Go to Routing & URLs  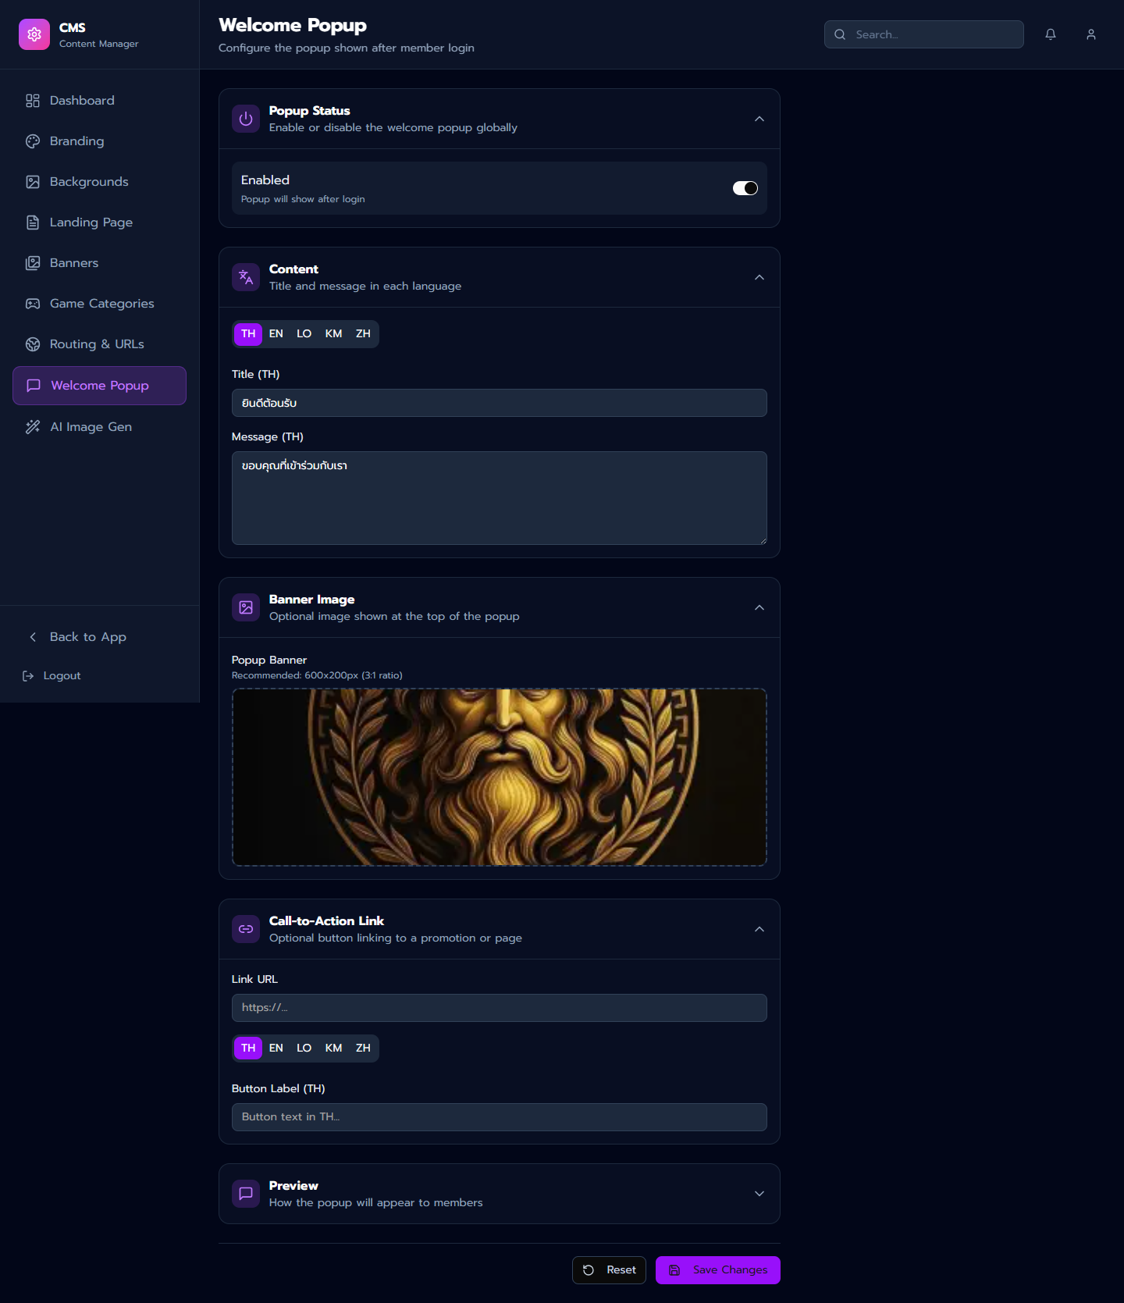(x=100, y=344)
